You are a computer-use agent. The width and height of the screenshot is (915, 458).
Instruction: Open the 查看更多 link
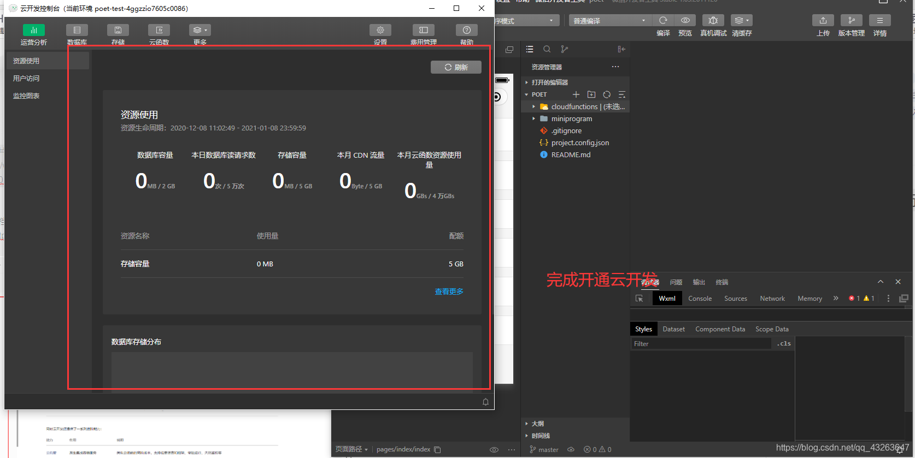(x=449, y=292)
